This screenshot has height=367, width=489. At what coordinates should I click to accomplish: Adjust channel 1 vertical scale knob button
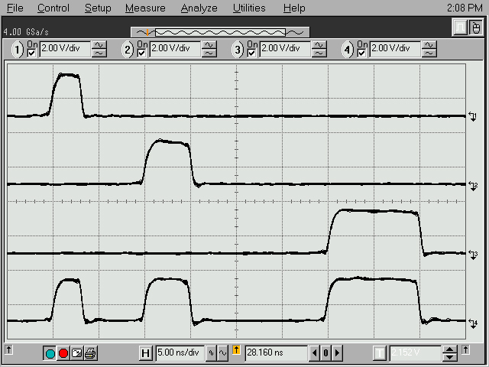click(99, 50)
